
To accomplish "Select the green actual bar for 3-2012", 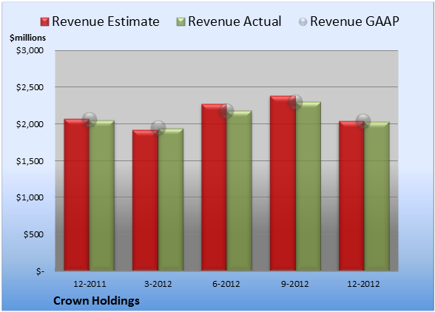I will click(x=171, y=200).
